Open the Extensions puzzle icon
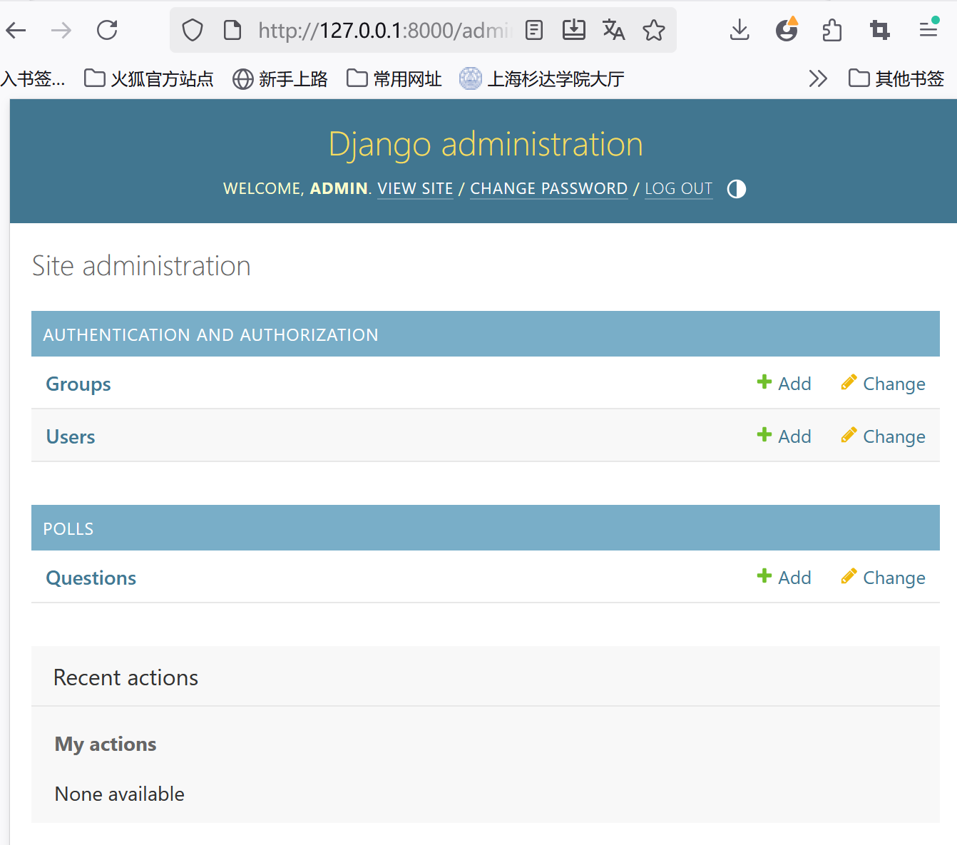Screen dimensions: 957x845 832,30
